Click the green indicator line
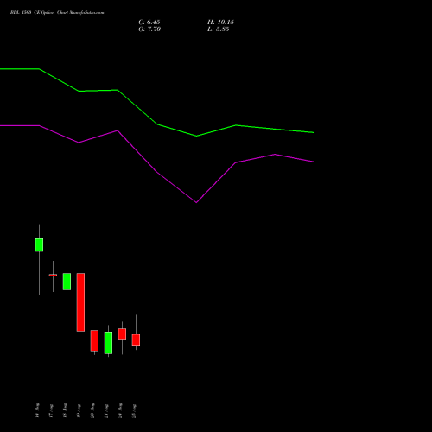 tap(157, 124)
